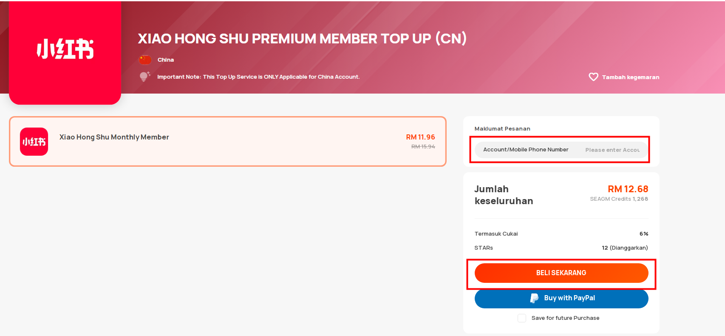
Task: Click the Tambah kegemaran link
Action: pos(631,77)
